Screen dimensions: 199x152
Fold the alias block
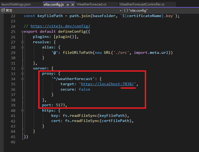point(22,47)
